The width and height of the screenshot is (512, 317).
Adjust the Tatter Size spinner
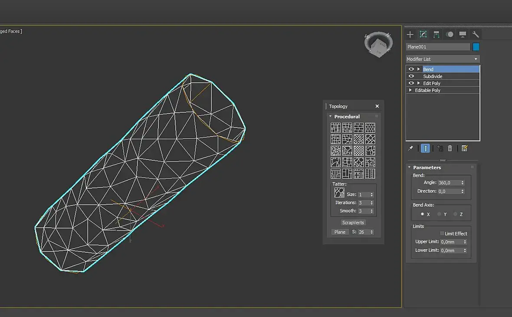click(x=371, y=195)
